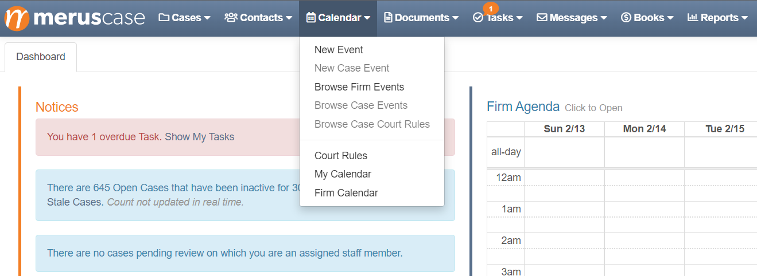Image resolution: width=757 pixels, height=276 pixels.
Task: Click the calendar icon in navbar
Action: click(x=311, y=18)
